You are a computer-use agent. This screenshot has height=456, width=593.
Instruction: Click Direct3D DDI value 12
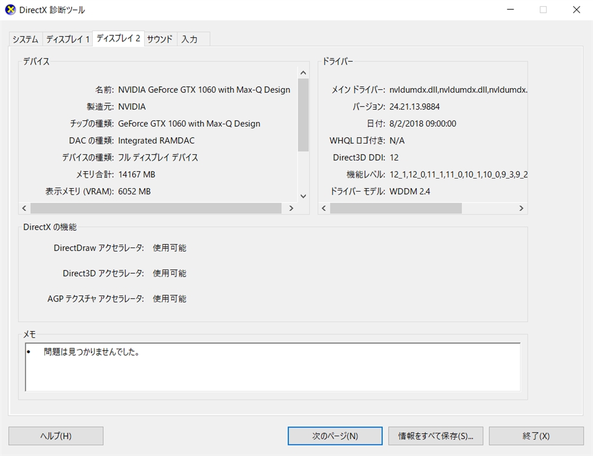click(x=394, y=157)
